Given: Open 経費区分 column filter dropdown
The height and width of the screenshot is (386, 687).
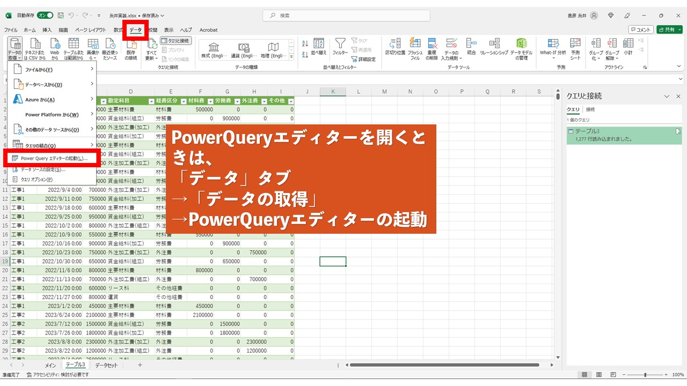Looking at the screenshot, I should [183, 101].
